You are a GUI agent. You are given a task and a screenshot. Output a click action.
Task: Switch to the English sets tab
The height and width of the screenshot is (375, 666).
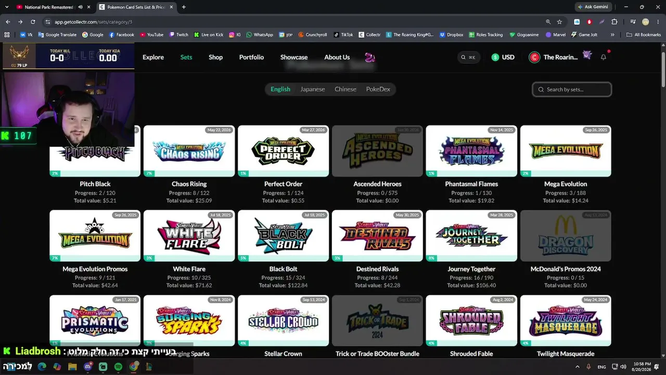280,89
